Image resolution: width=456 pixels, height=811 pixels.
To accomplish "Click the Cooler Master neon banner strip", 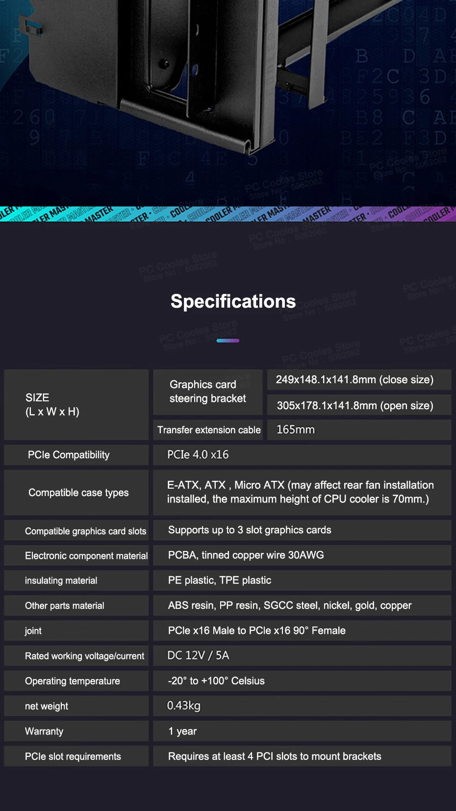I will click(228, 214).
